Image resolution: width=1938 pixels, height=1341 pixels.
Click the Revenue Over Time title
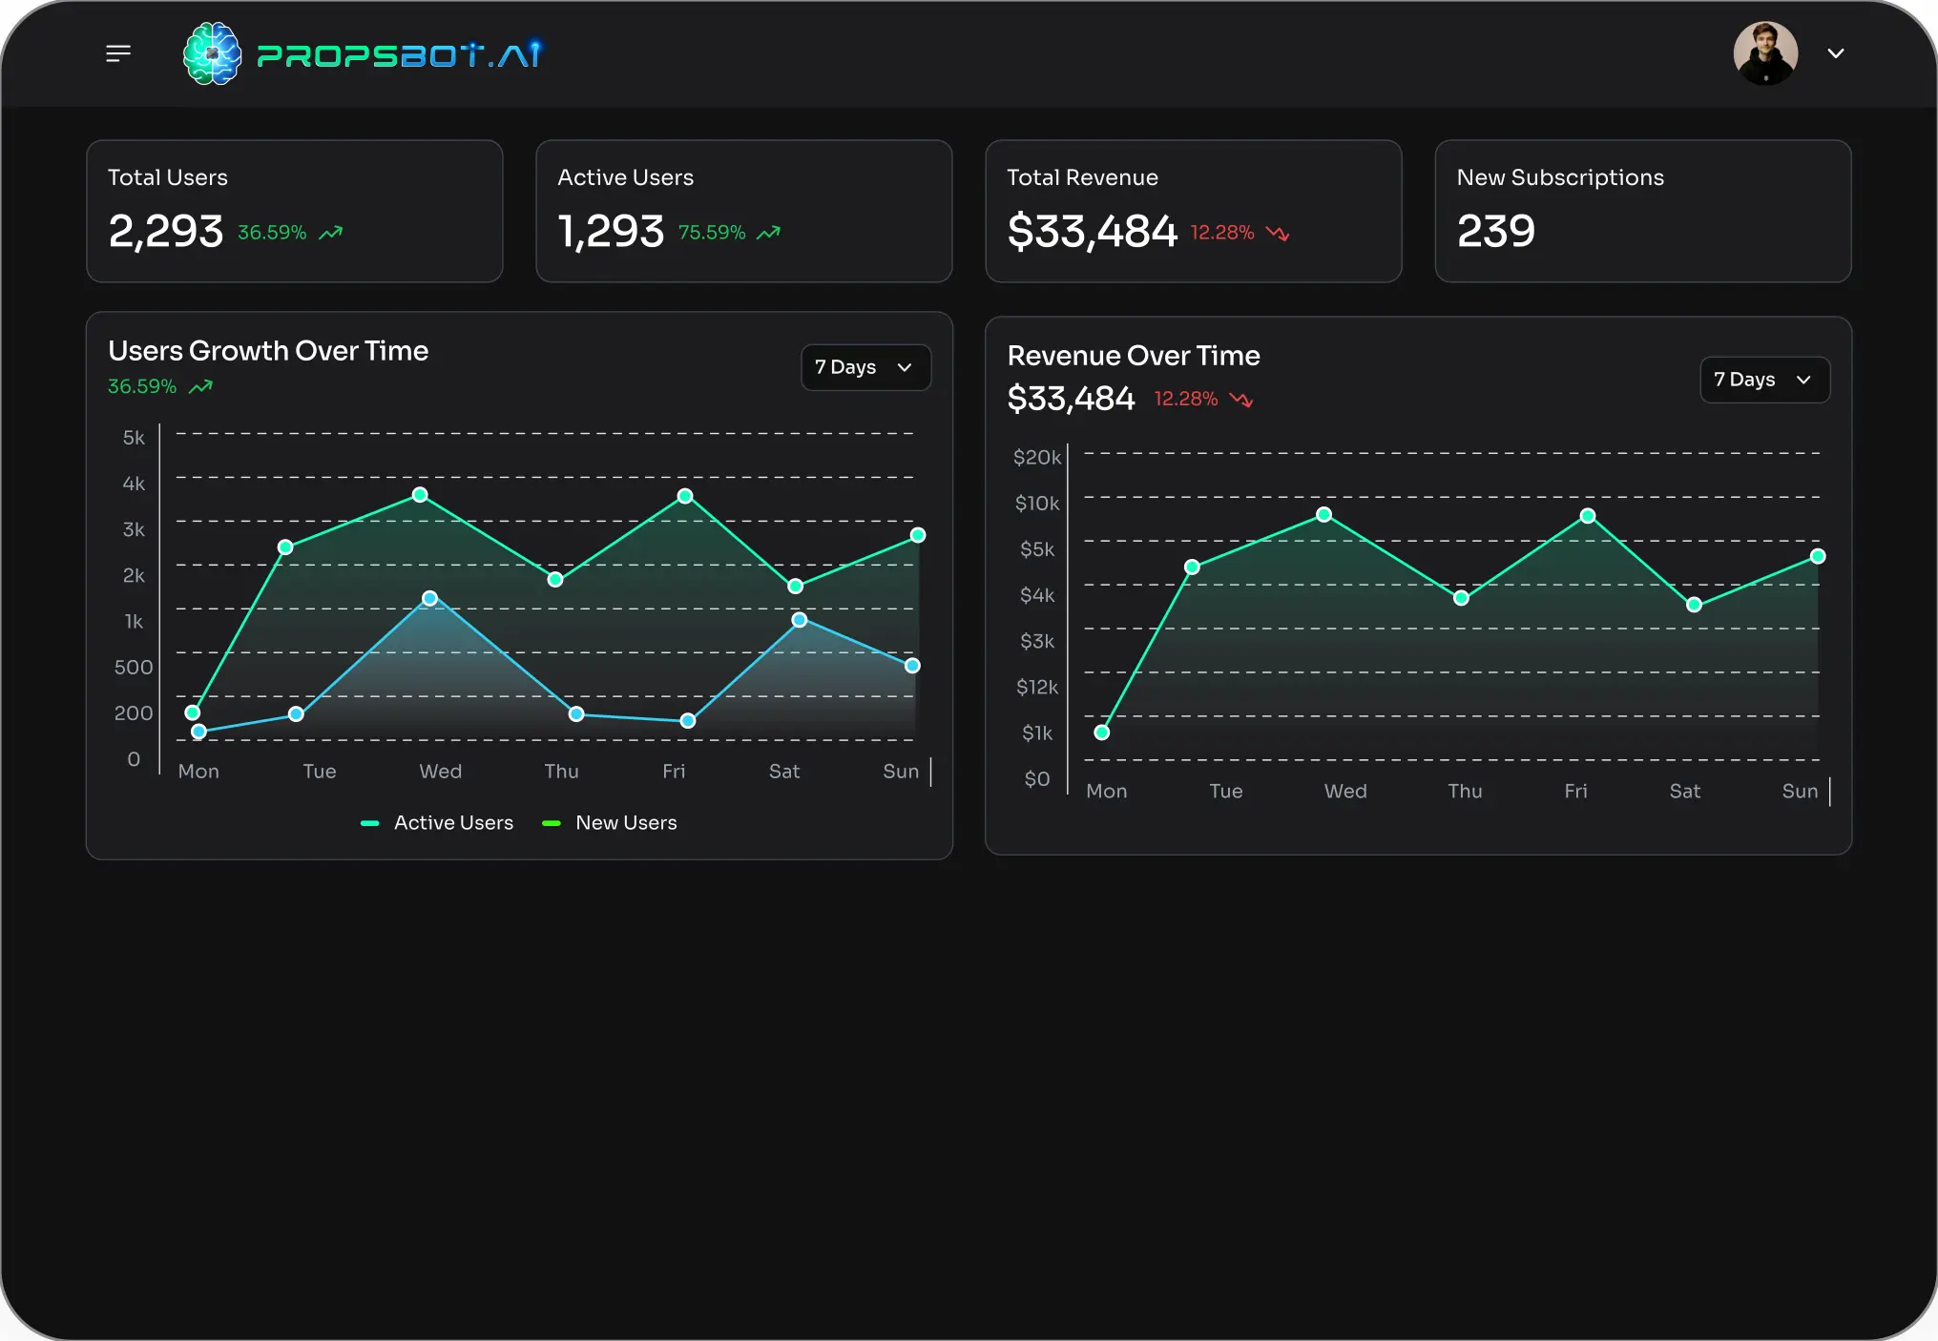pyautogui.click(x=1134, y=356)
